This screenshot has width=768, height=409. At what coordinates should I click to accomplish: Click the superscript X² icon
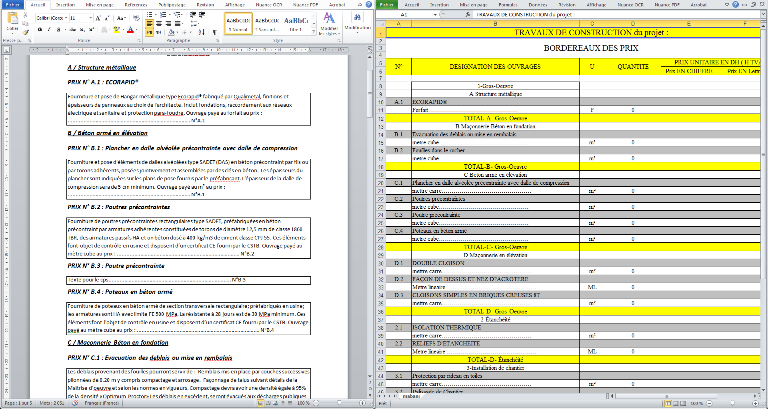[x=91, y=30]
